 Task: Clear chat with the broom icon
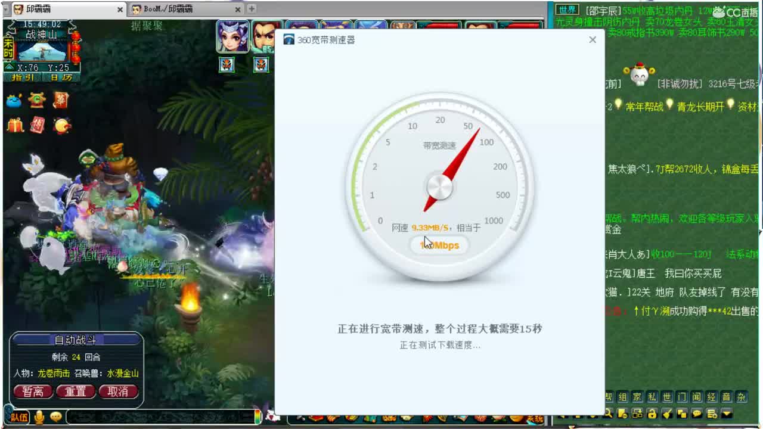[667, 413]
